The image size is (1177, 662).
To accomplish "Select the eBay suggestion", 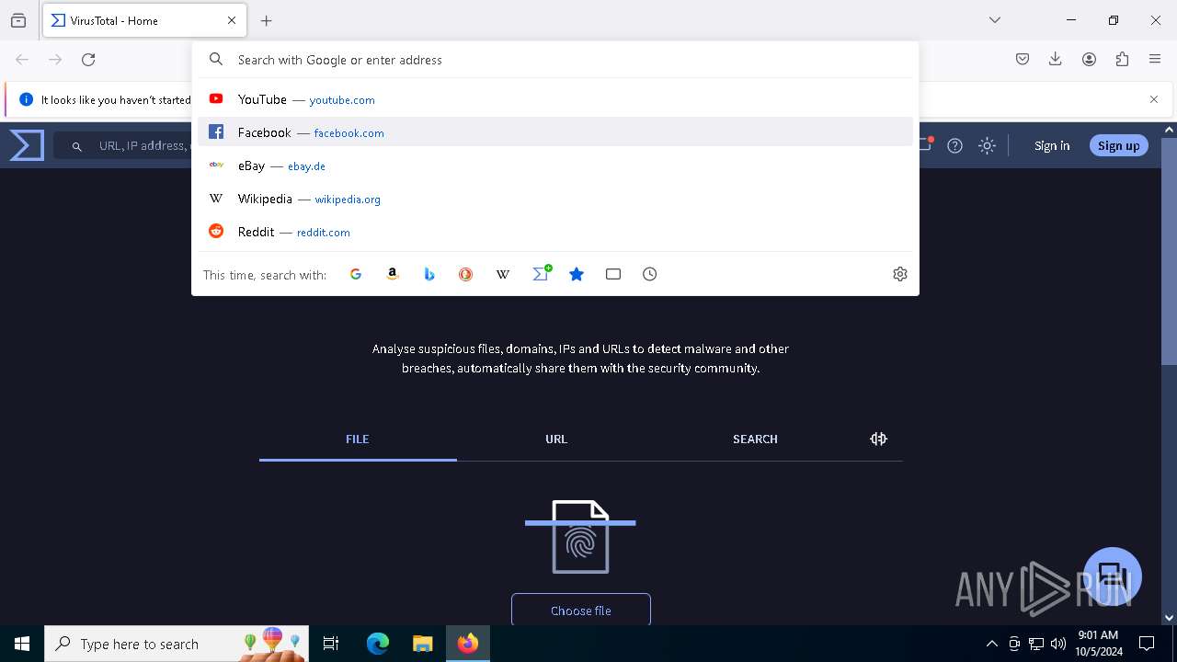I will click(x=555, y=165).
